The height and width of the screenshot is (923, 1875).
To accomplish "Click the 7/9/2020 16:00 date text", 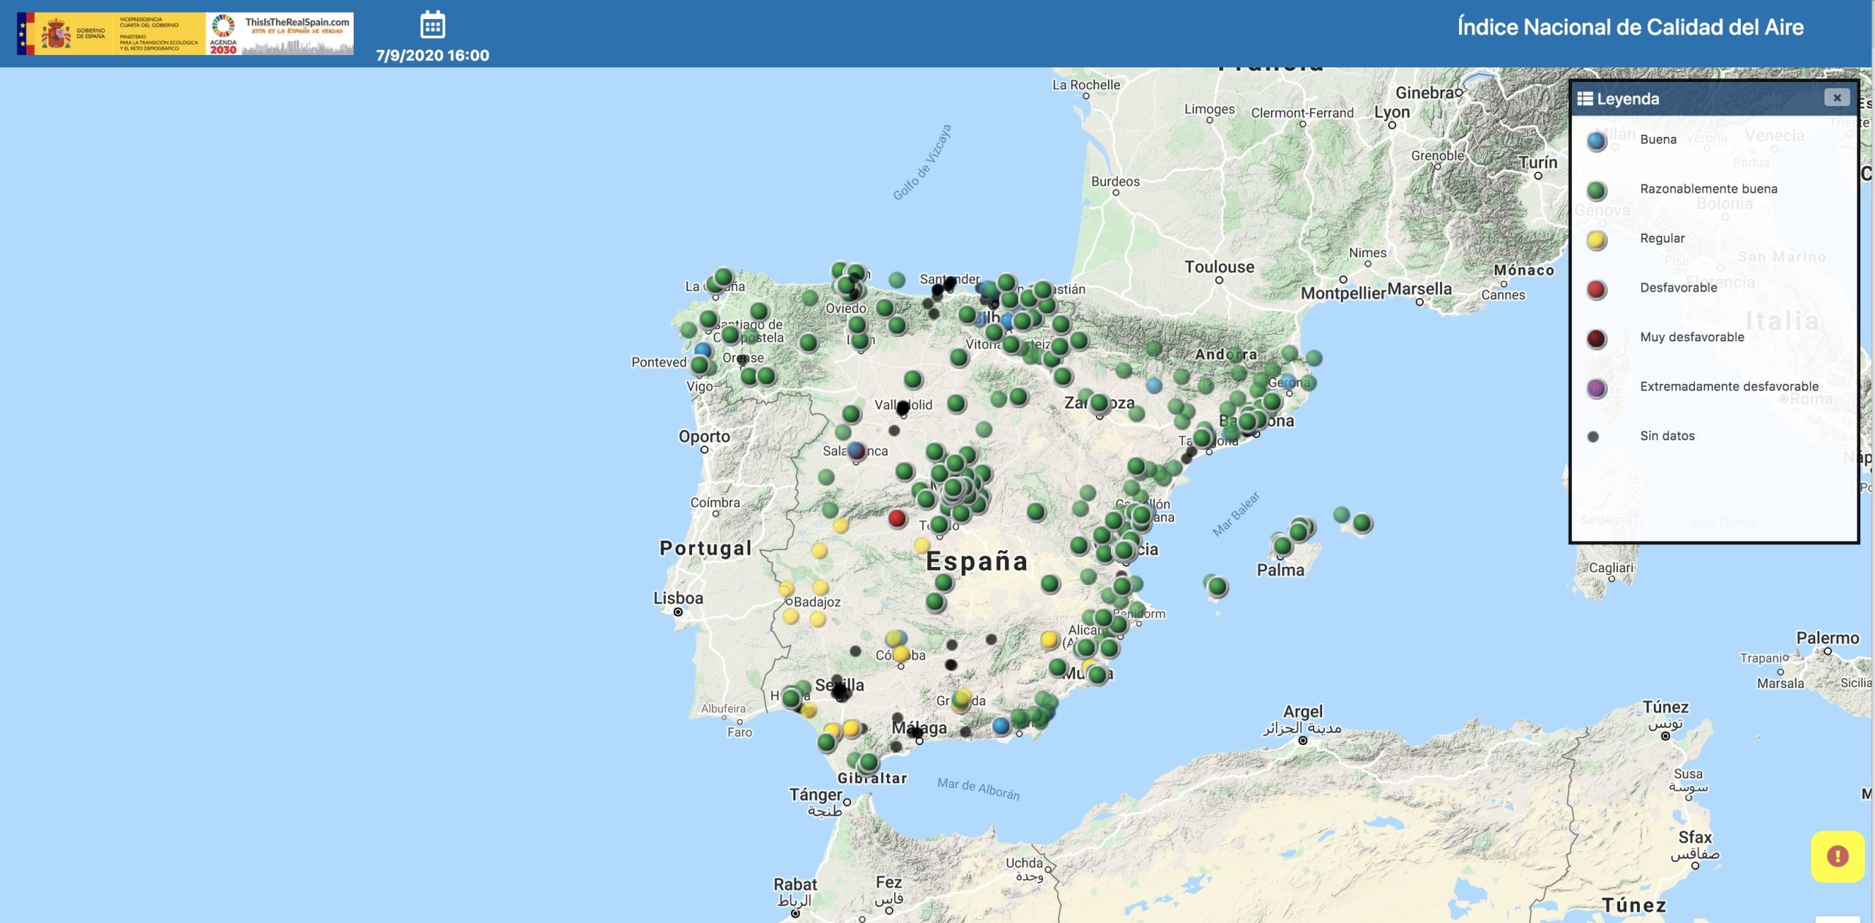I will click(x=432, y=56).
